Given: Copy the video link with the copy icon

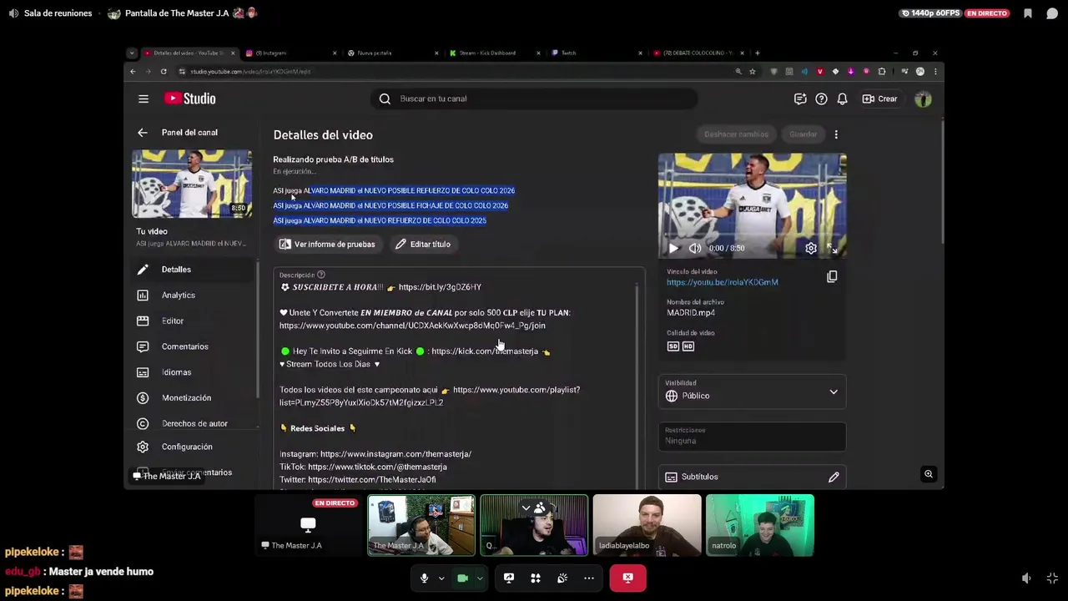Looking at the screenshot, I should point(832,276).
